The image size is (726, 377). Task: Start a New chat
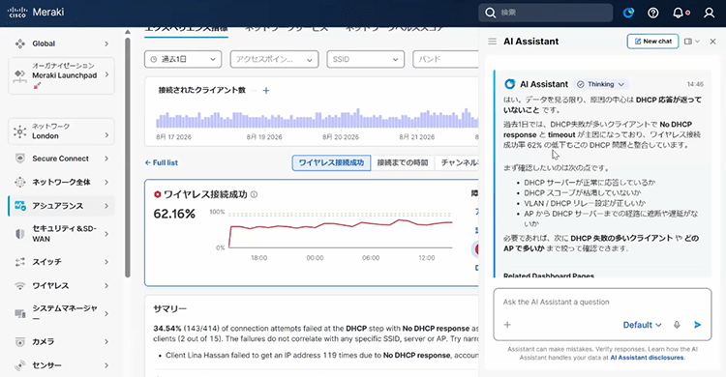point(652,42)
